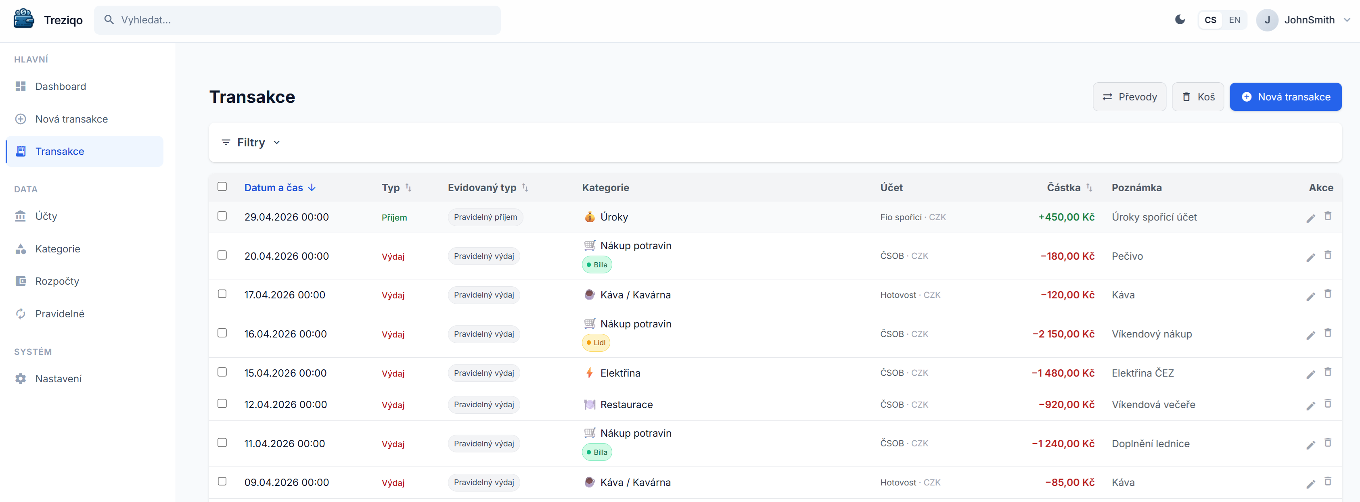This screenshot has height=502, width=1360.
Task: Open Rozpočty in the sidebar
Action: tap(57, 281)
